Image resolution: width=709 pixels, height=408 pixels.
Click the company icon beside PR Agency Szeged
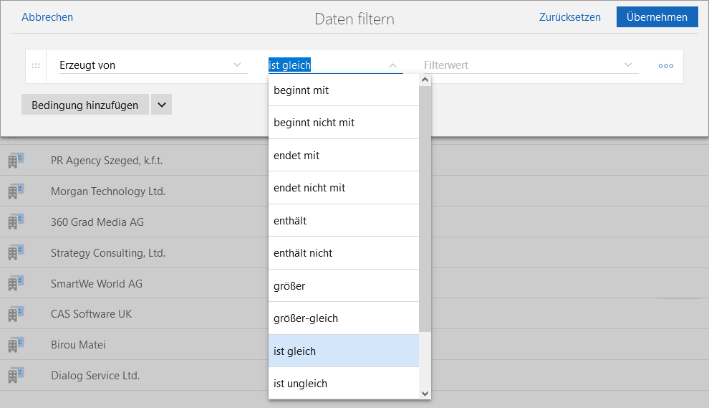(16, 161)
